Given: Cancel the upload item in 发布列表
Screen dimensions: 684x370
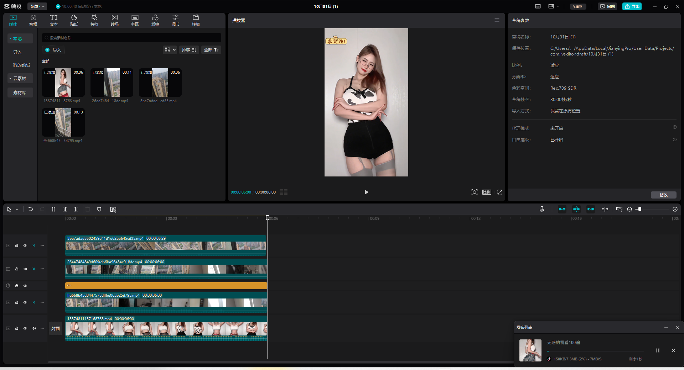Looking at the screenshot, I should coord(673,350).
